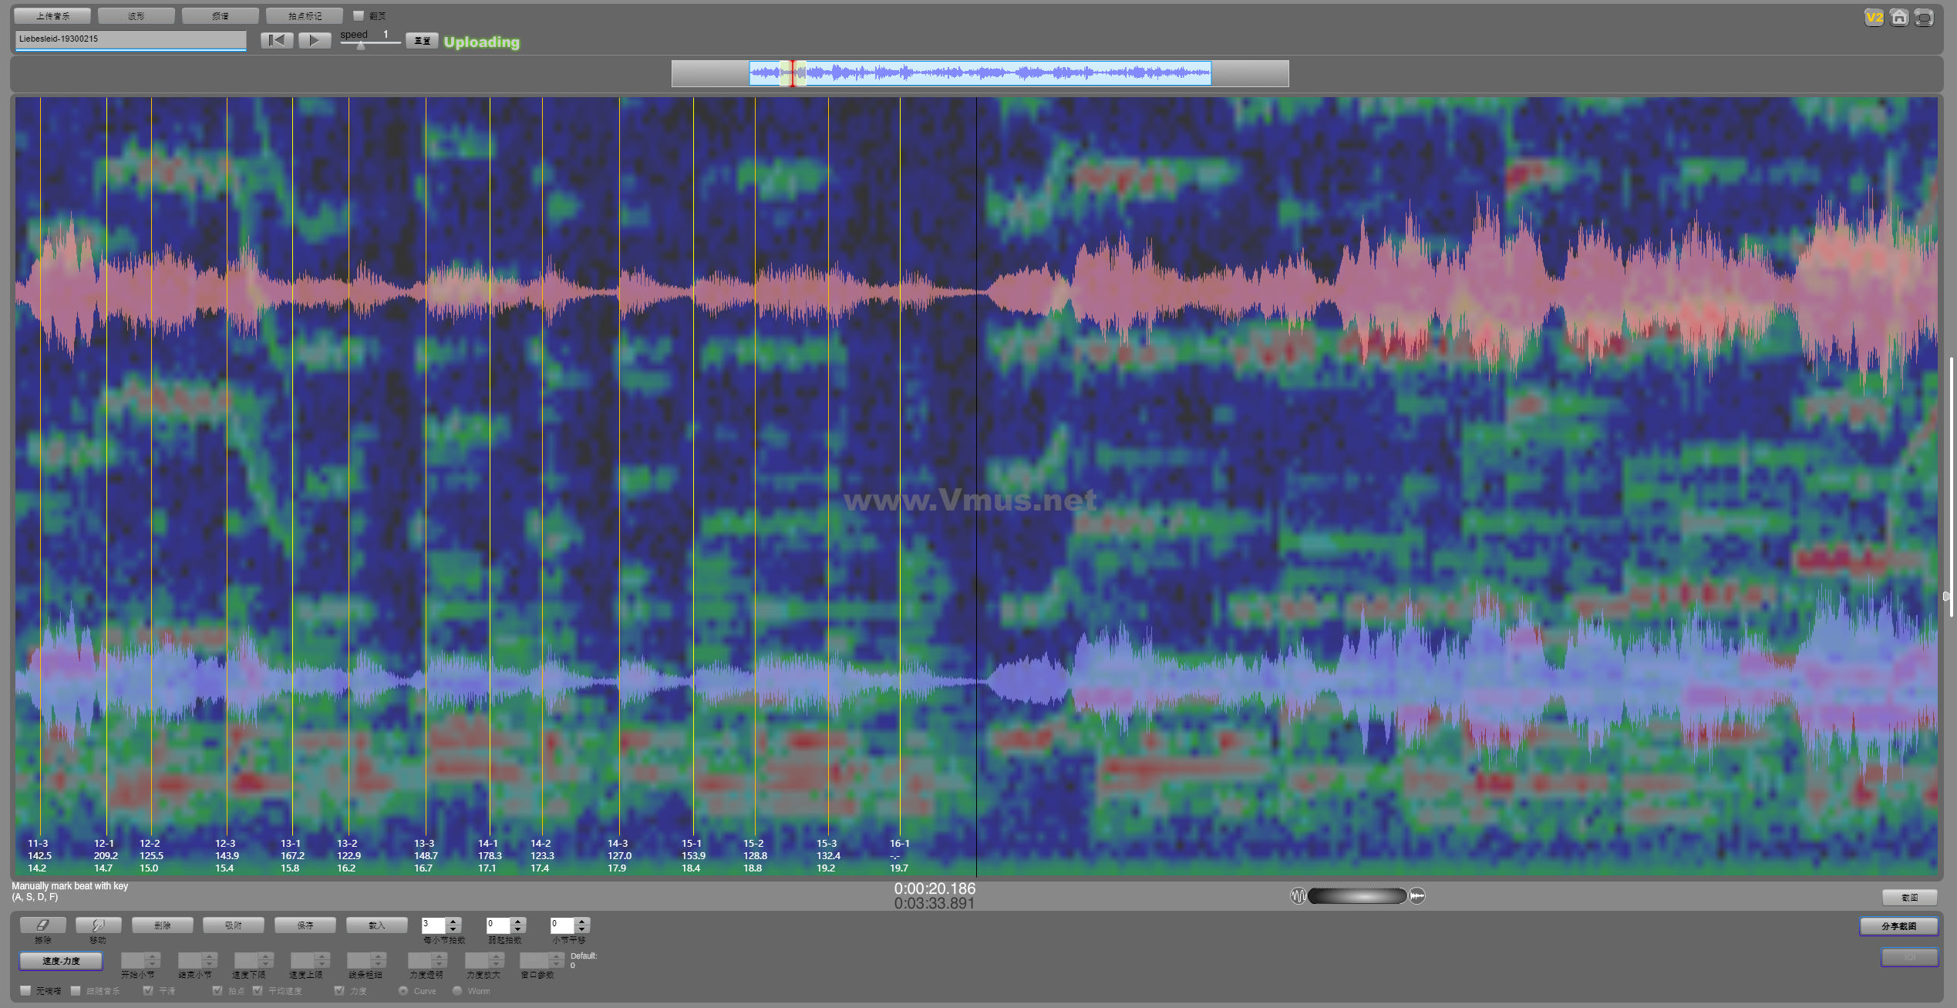This screenshot has height=1008, width=1957.
Task: Enable the 无嘀嗒 checkbox
Action: coord(25,990)
